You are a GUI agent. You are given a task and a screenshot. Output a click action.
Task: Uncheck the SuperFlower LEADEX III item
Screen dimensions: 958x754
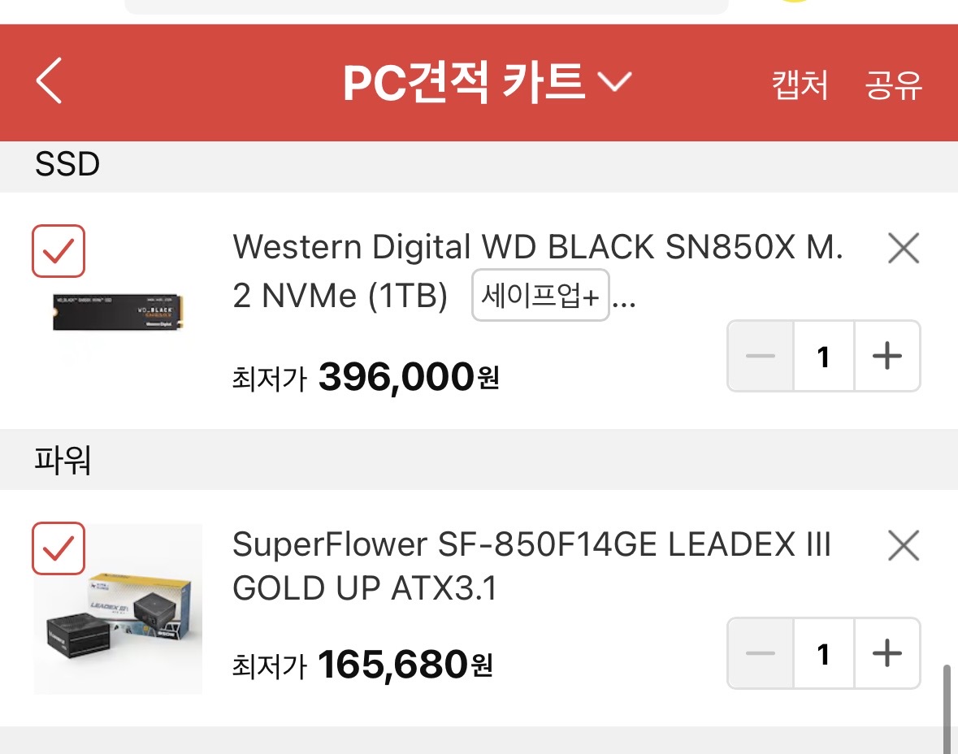click(x=59, y=548)
